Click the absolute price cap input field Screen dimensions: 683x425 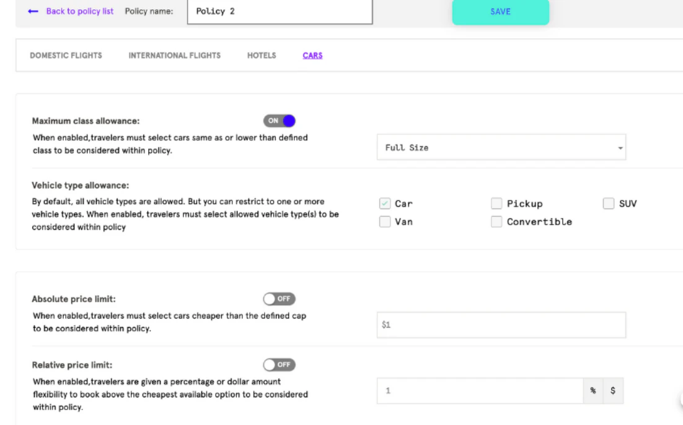click(501, 324)
